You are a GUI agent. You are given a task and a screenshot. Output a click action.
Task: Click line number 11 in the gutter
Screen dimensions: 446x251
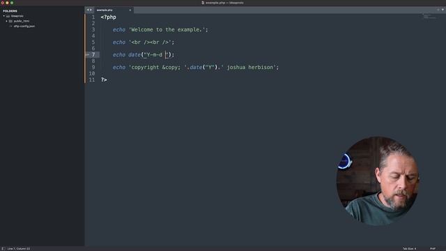coord(91,80)
